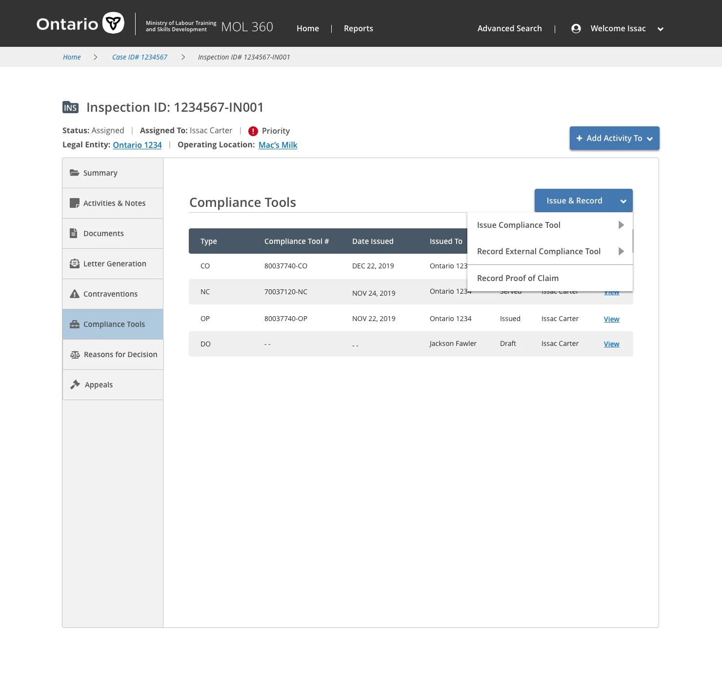Select Record External Compliance Tool entry
722x686 pixels.
point(550,251)
